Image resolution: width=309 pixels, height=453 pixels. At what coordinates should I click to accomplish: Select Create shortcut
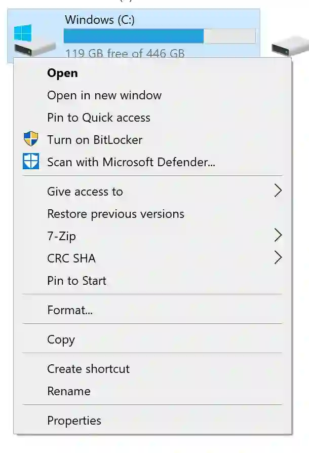tap(88, 369)
